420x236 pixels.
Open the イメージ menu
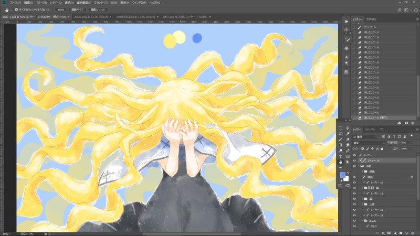pos(41,3)
